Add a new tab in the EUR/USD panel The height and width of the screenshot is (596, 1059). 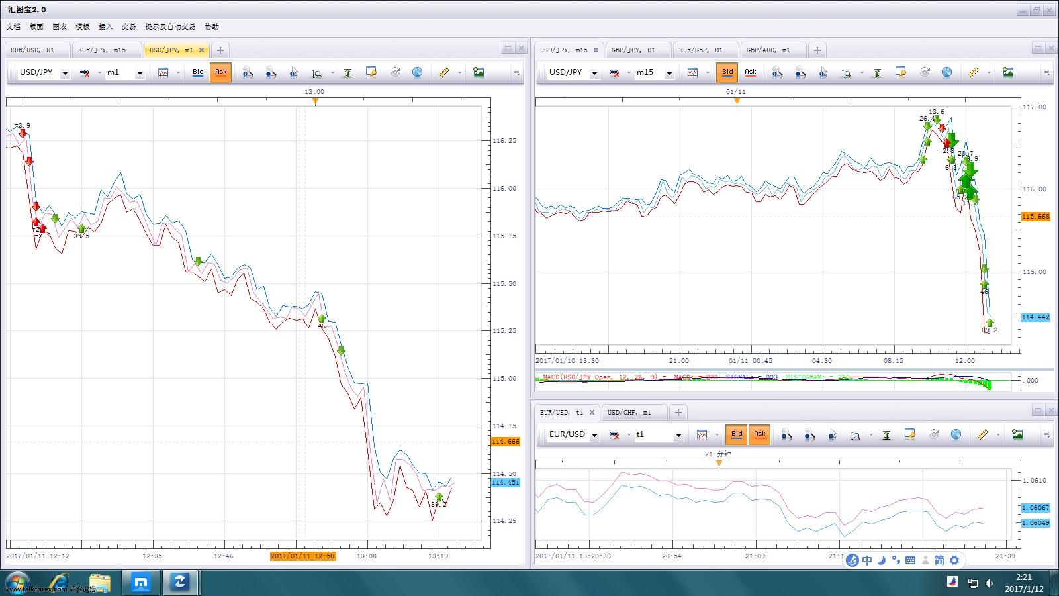pyautogui.click(x=678, y=413)
